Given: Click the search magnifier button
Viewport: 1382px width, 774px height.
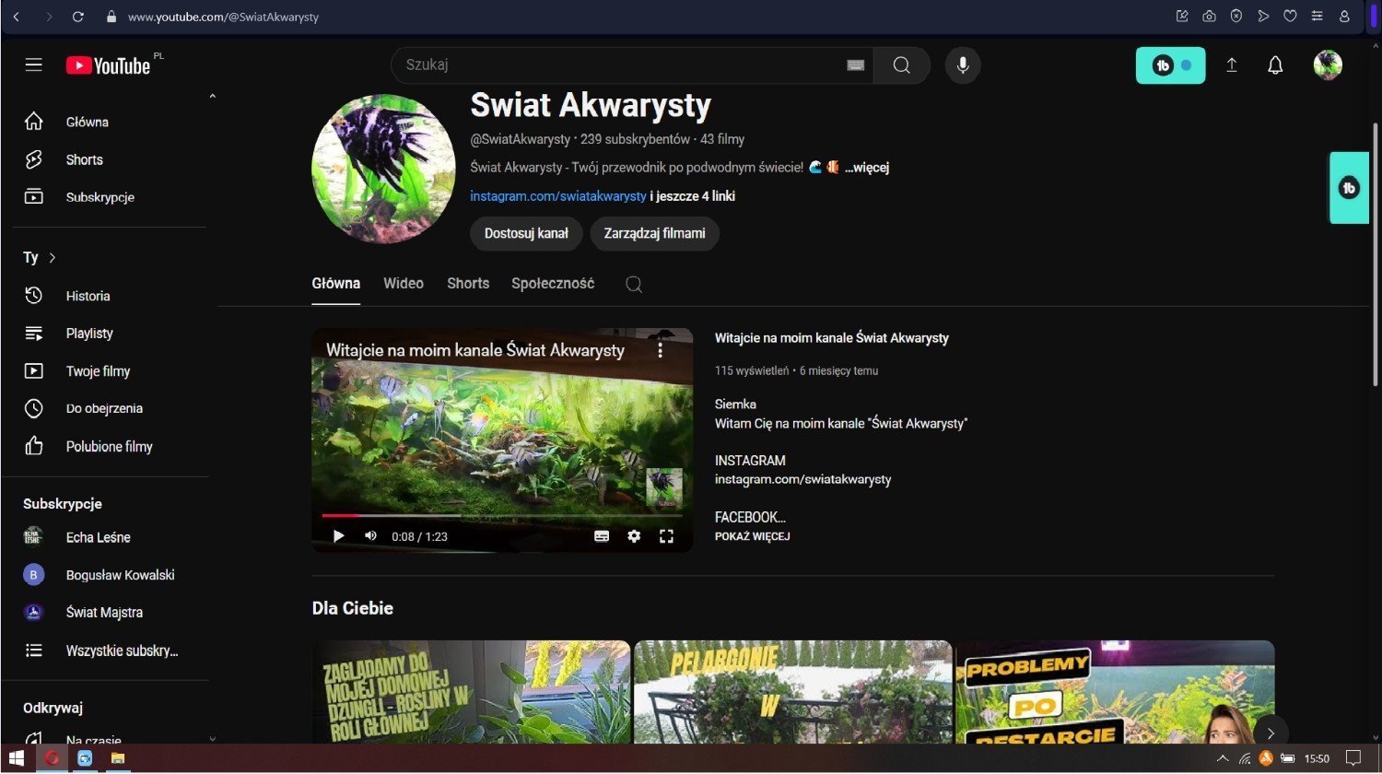Looking at the screenshot, I should tap(901, 65).
